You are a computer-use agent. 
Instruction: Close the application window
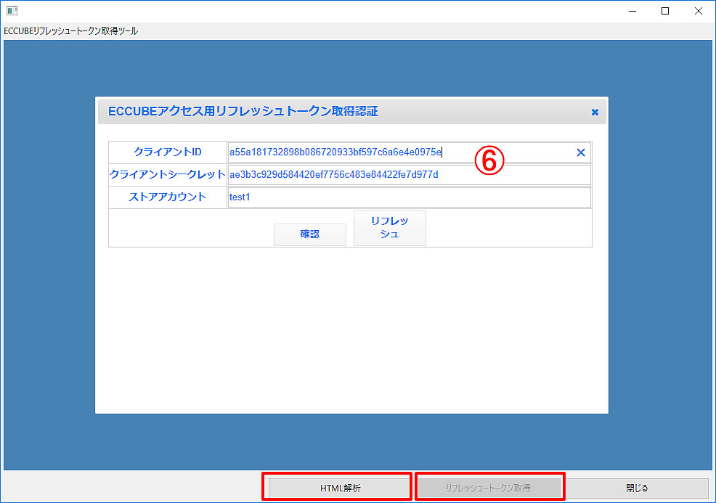click(x=698, y=11)
